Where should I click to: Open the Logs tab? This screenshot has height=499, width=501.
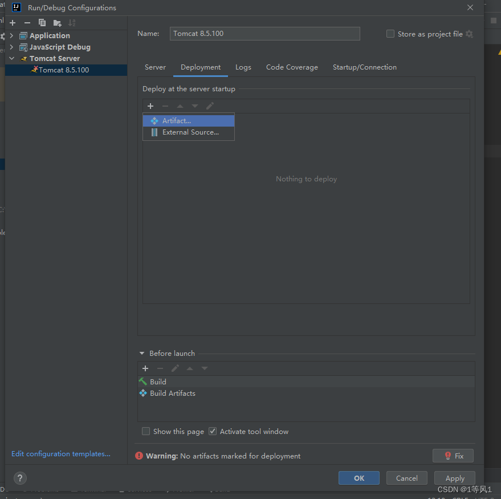coord(243,67)
